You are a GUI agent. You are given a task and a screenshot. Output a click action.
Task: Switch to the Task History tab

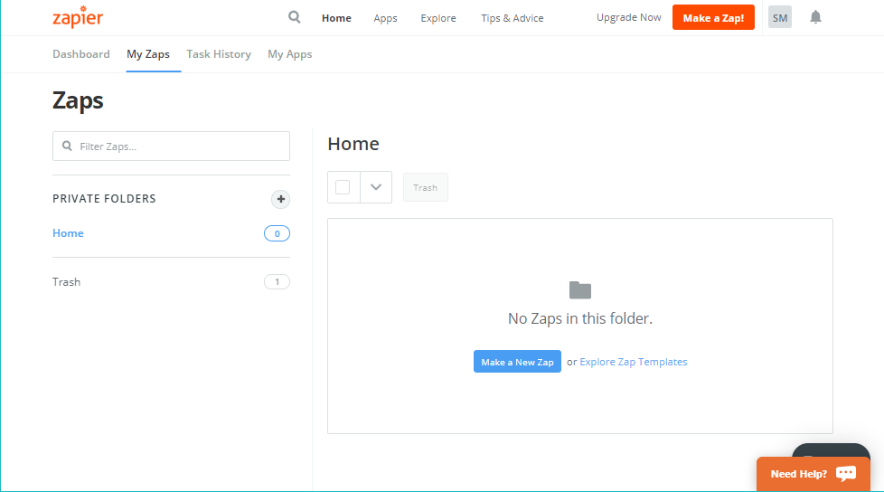click(x=219, y=54)
